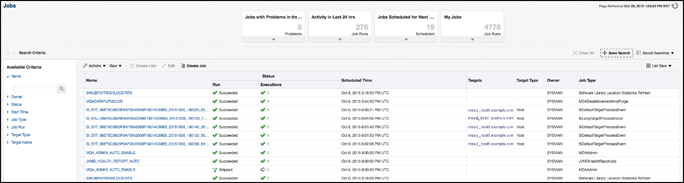Click the Run status column header
The height and width of the screenshot is (183, 684).
tap(216, 84)
